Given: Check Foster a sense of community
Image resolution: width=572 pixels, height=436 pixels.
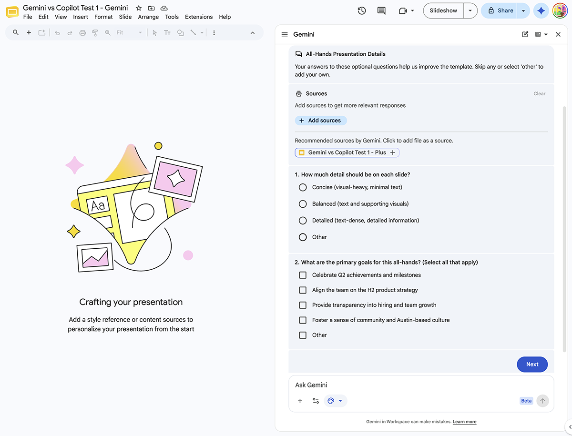Looking at the screenshot, I should coord(303,320).
